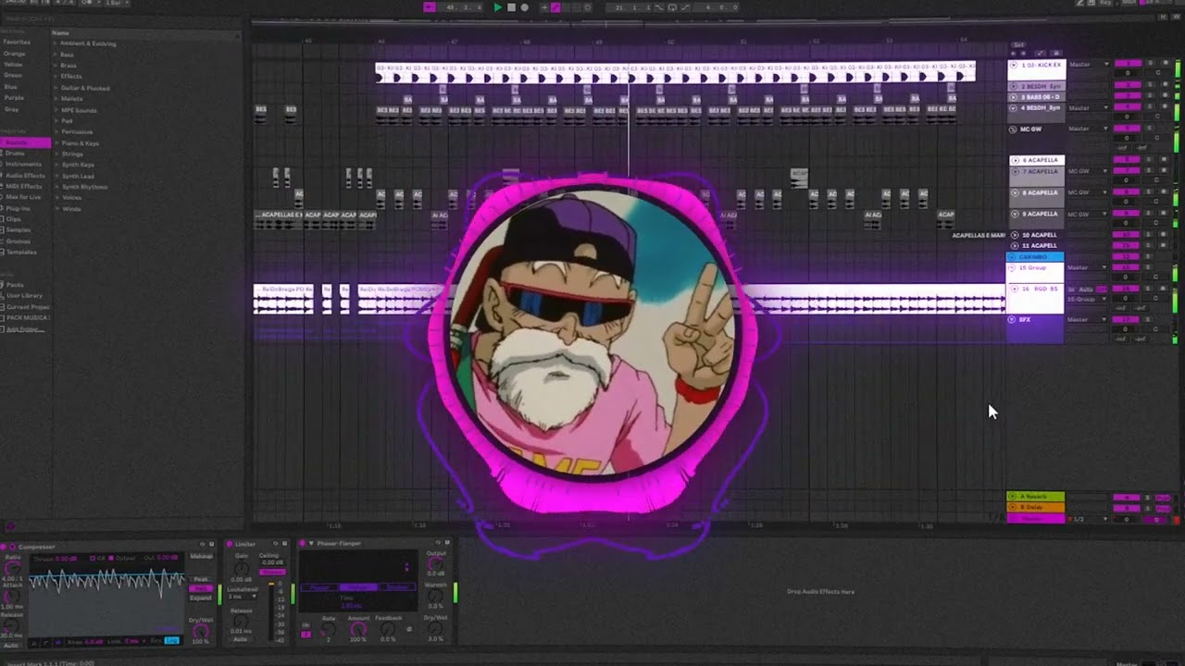Viewport: 1185px width, 666px height.
Task: Switch to the Flanger mode tab
Action: pos(359,587)
